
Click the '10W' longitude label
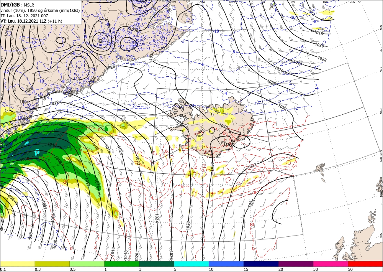[262, 2]
